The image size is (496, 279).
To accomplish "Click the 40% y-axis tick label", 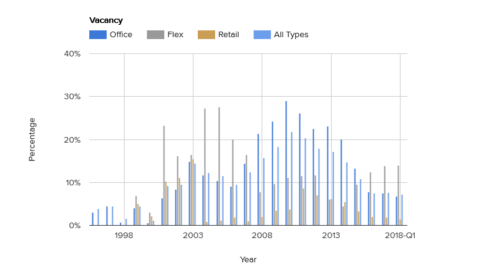I will coord(73,54).
